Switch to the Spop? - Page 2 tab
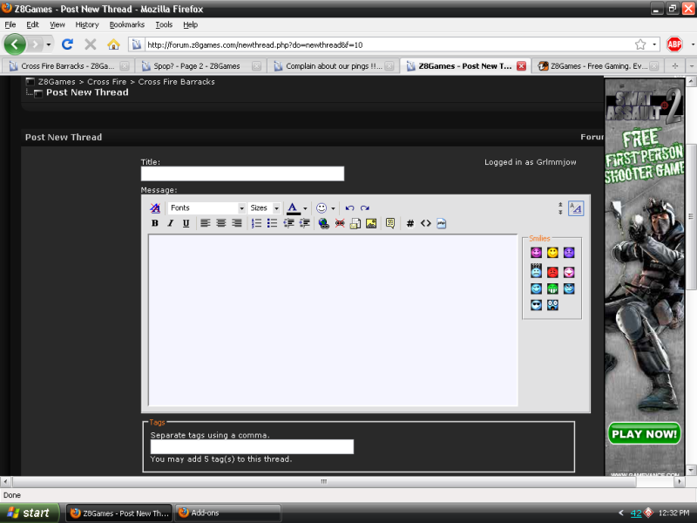Image resolution: width=697 pixels, height=523 pixels. click(196, 65)
